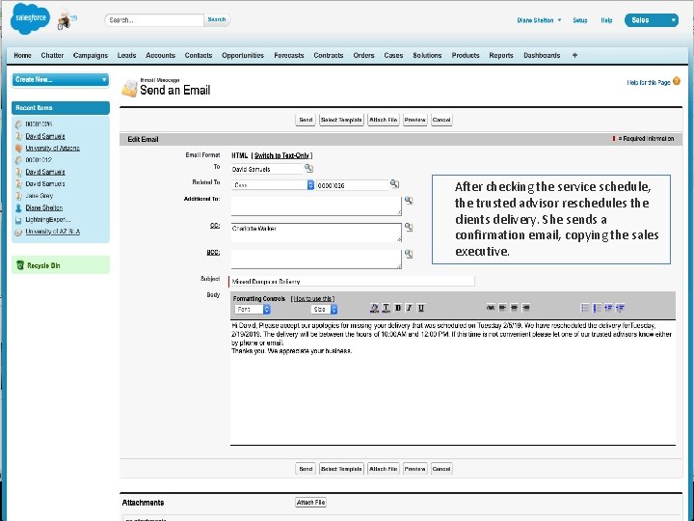Click the Diane Shelton user icon in Recent Items
Image resolution: width=694 pixels, height=521 pixels.
coord(18,207)
